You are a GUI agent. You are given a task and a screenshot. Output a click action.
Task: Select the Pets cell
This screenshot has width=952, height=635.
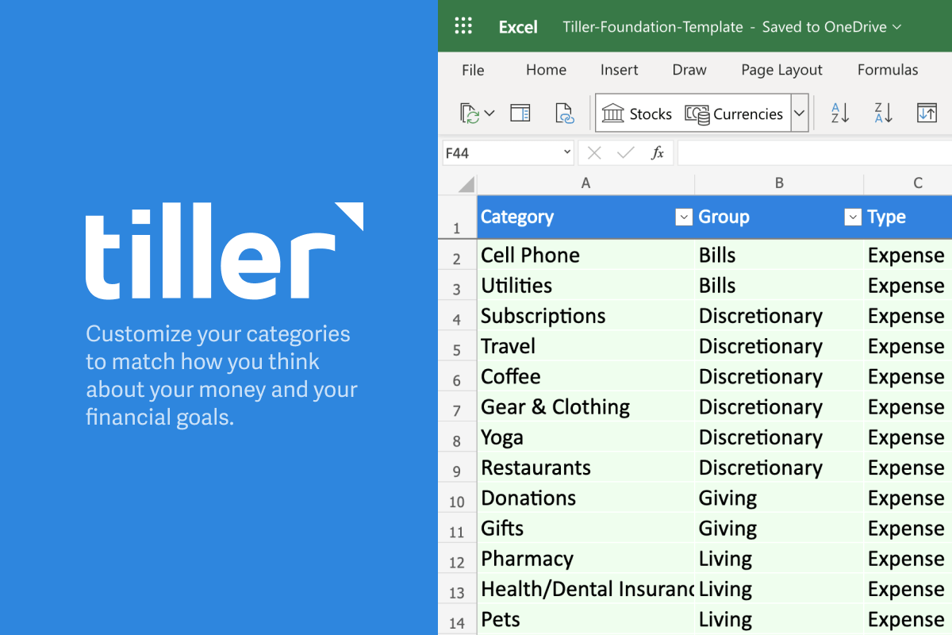[x=585, y=619]
